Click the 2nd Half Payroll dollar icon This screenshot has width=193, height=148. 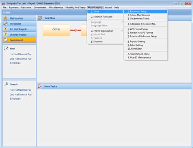click(x=5, y=35)
